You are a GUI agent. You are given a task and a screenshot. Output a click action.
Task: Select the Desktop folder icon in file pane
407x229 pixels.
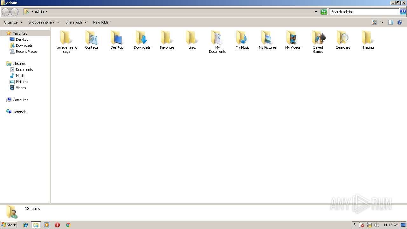(x=117, y=40)
